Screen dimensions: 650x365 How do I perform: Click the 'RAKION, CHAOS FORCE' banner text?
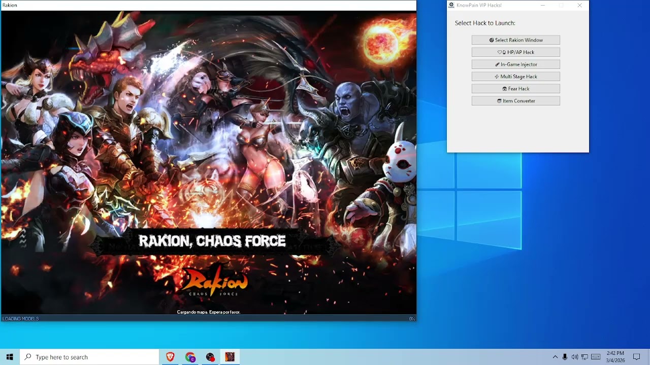(x=212, y=241)
